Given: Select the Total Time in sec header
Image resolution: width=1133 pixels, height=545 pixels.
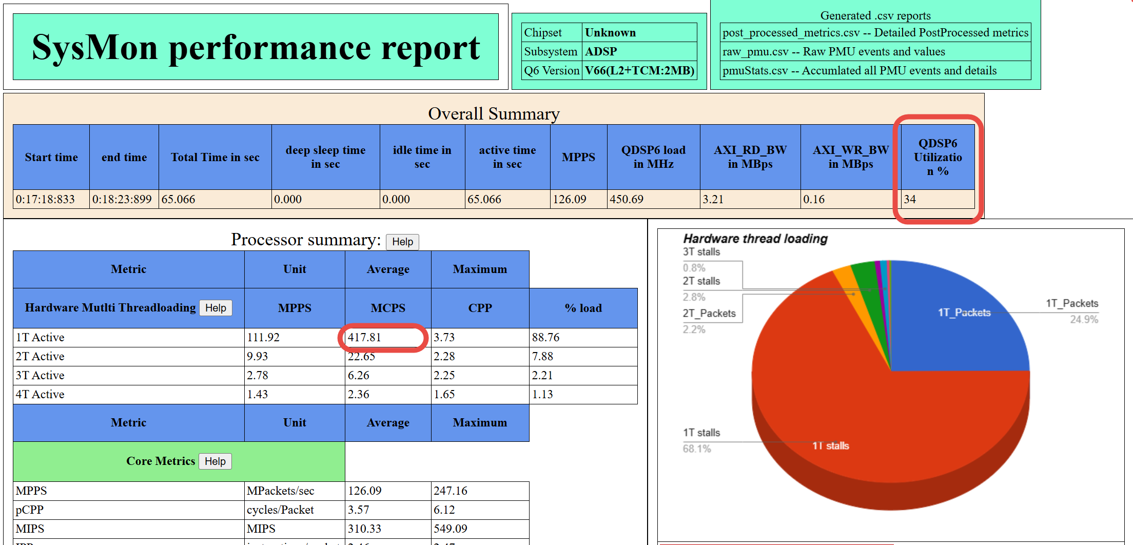Looking at the screenshot, I should pos(214,157).
